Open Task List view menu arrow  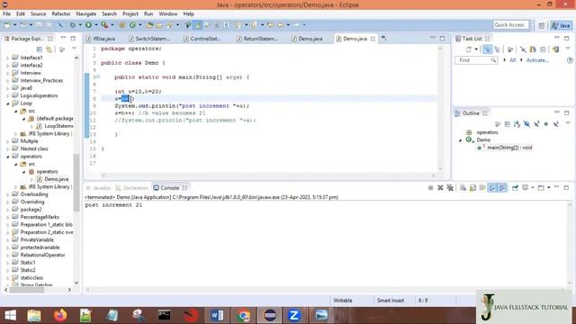coord(568,49)
